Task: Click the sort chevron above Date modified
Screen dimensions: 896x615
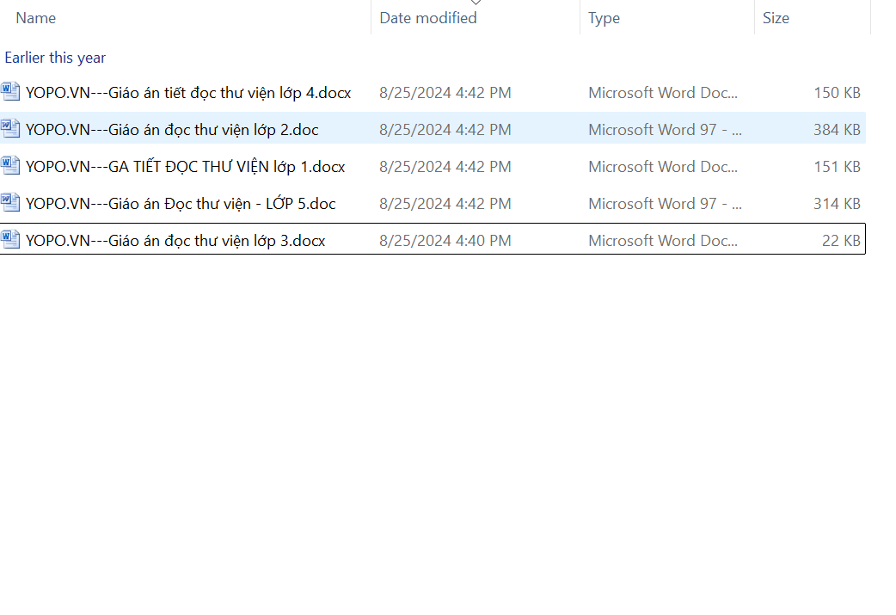Action: (x=476, y=3)
